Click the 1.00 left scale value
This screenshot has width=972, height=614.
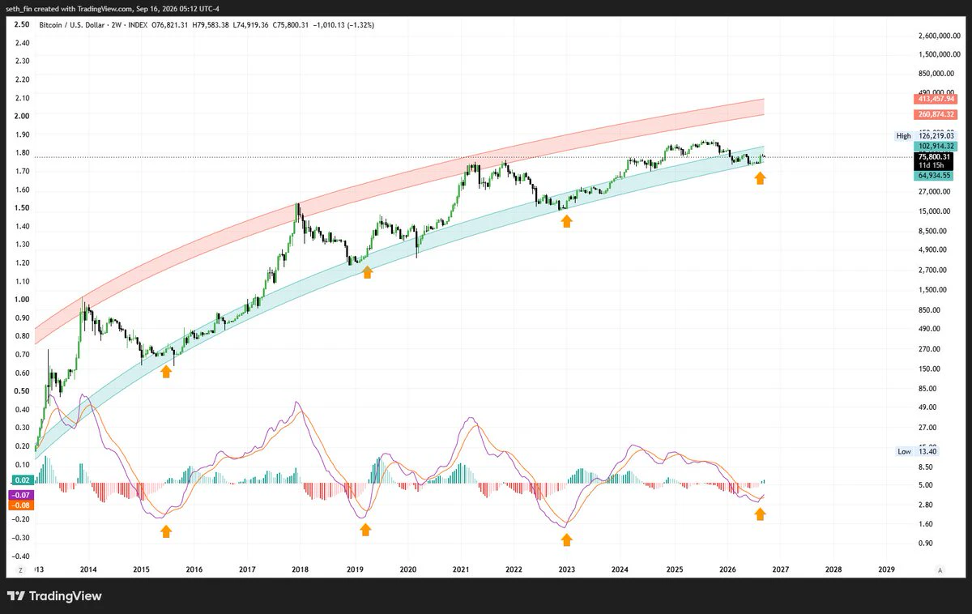click(x=23, y=299)
